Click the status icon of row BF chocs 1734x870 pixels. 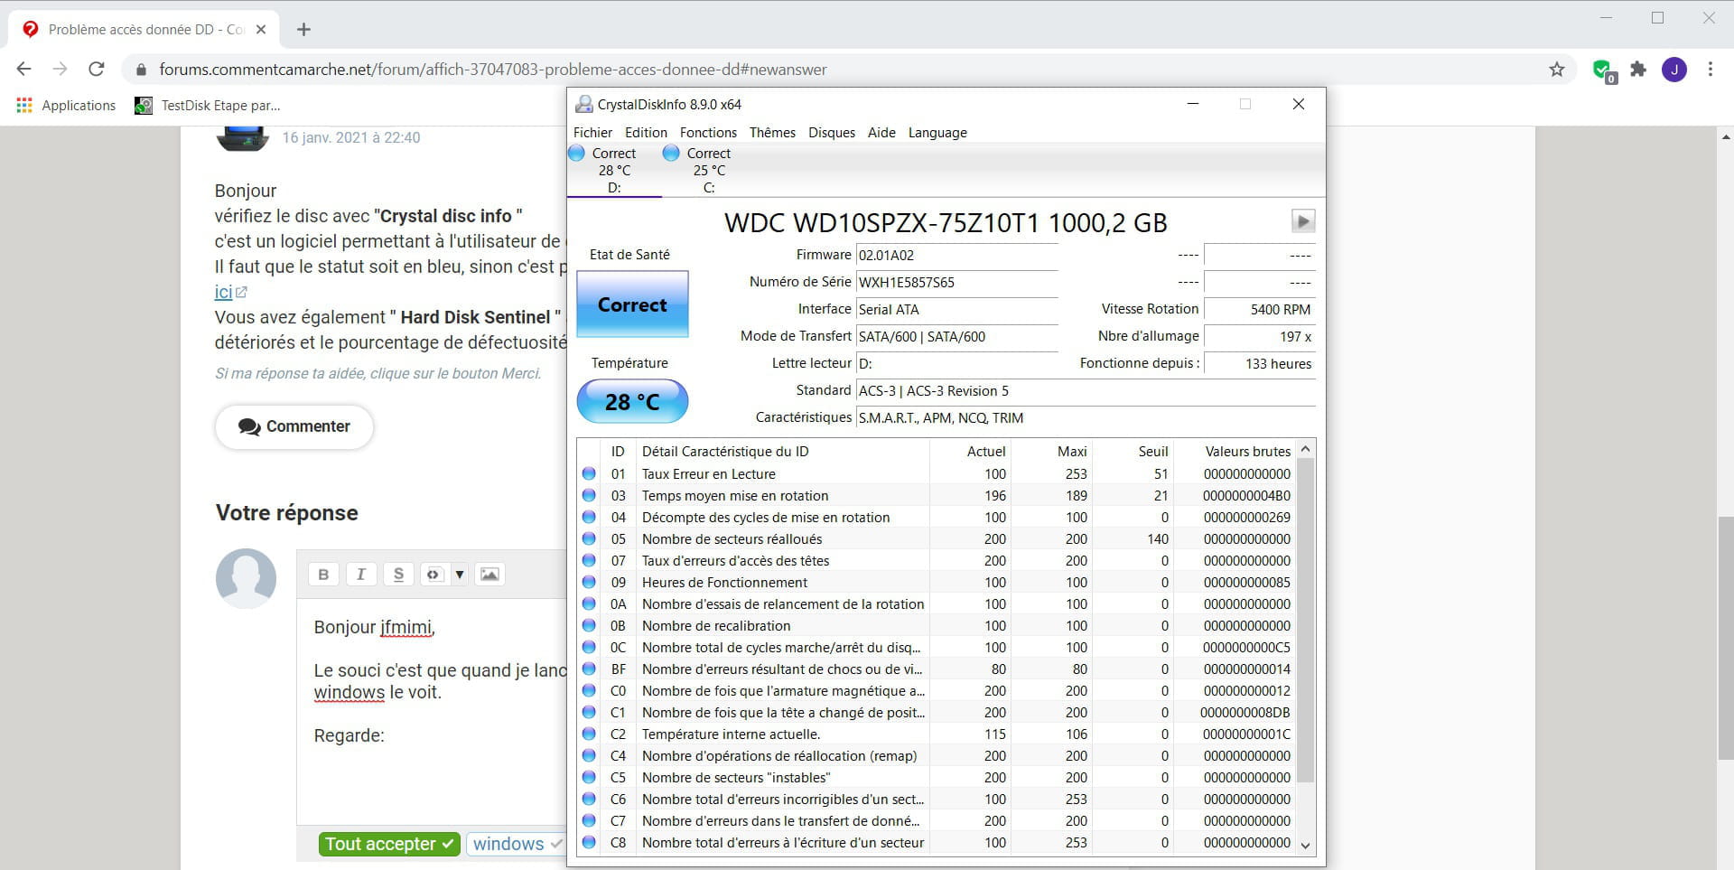(589, 669)
